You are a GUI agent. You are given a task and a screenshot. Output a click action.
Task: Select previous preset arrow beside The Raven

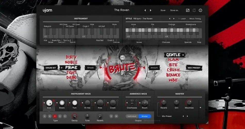pos(145,10)
